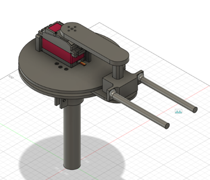Screen dimensions: 210x180
Task: Select the vertical support column below the disc
Action: point(72,135)
